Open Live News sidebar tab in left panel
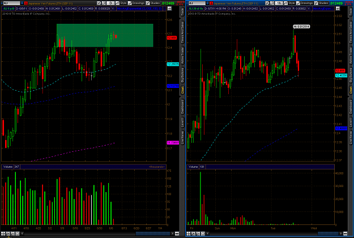Viewport: 354px width, 238px height. pos(182,137)
